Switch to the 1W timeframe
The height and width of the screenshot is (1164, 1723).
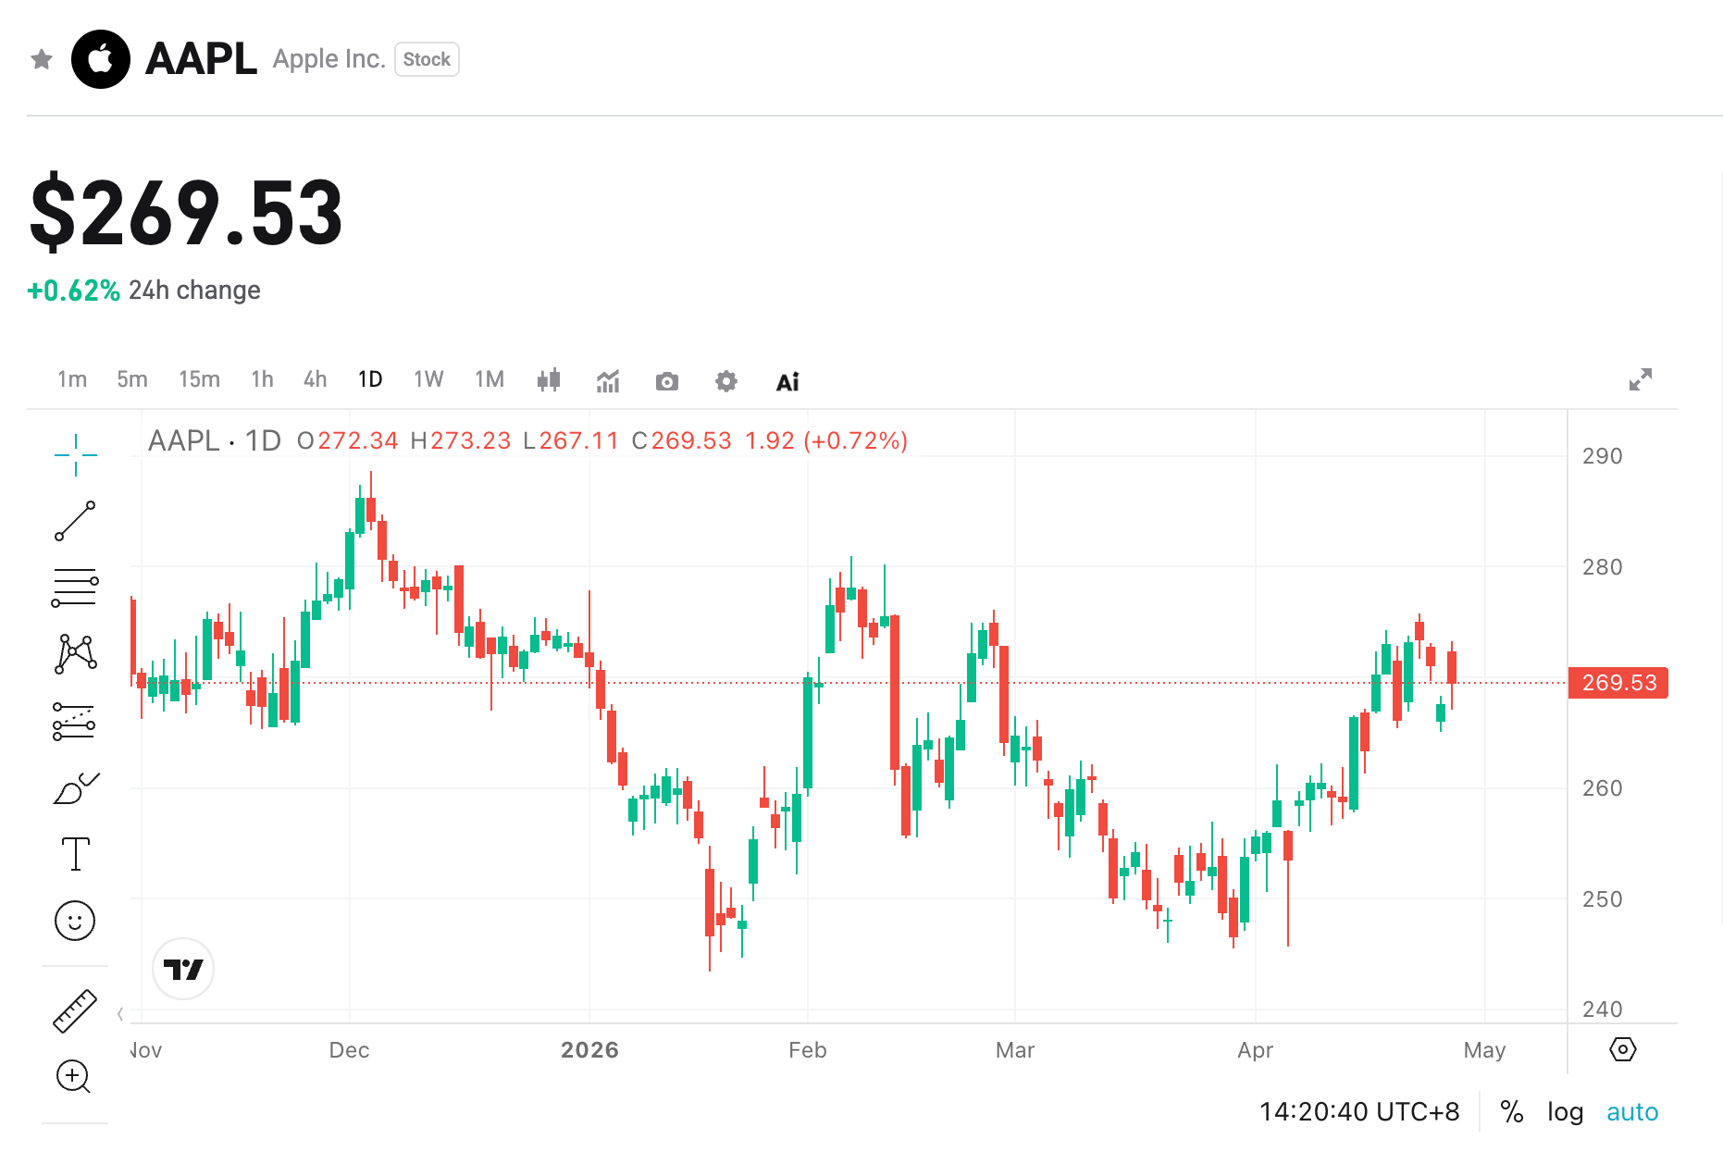pos(428,378)
